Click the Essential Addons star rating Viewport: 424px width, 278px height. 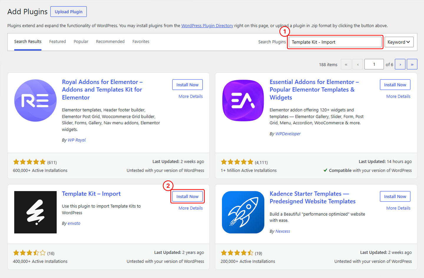tap(237, 162)
